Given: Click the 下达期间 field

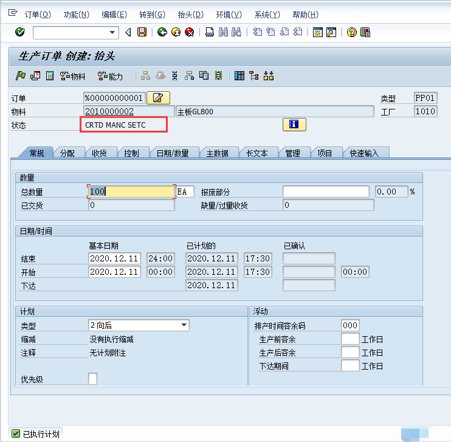Looking at the screenshot, I should (x=350, y=365).
